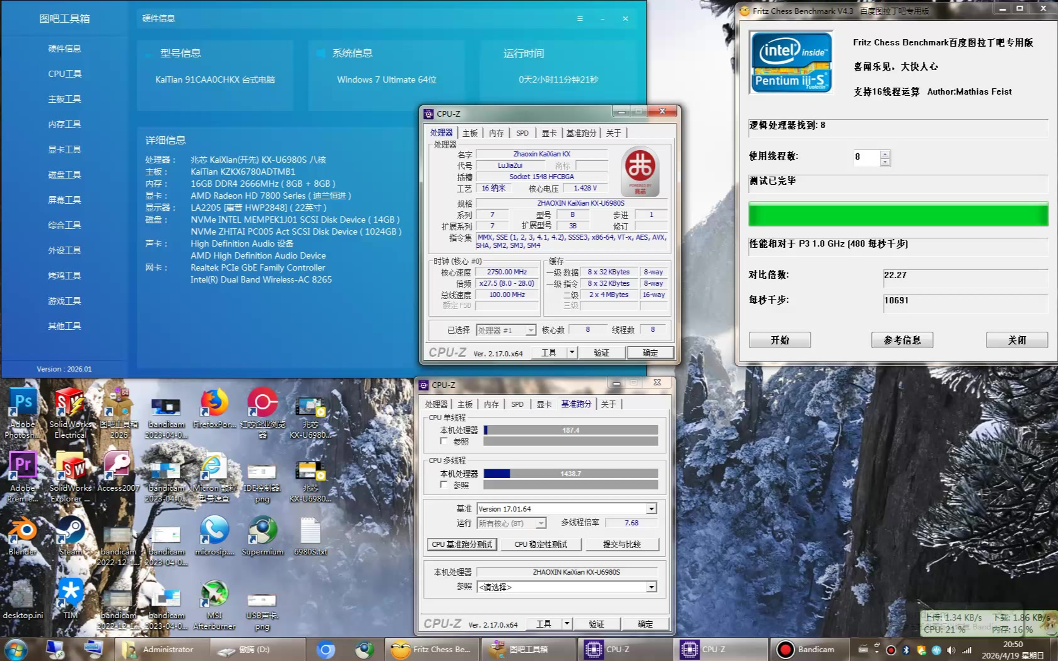Open 显卡 tab in upper CPU-Z
Image resolution: width=1058 pixels, height=661 pixels.
click(x=549, y=133)
